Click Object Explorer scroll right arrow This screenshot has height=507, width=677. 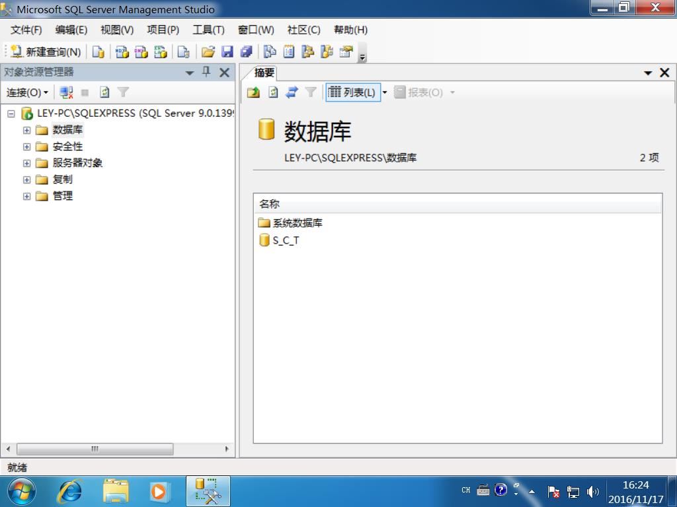tap(227, 449)
